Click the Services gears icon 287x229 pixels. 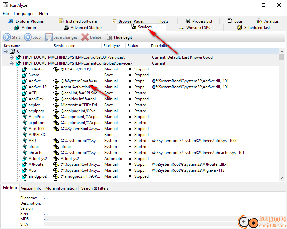point(133,27)
